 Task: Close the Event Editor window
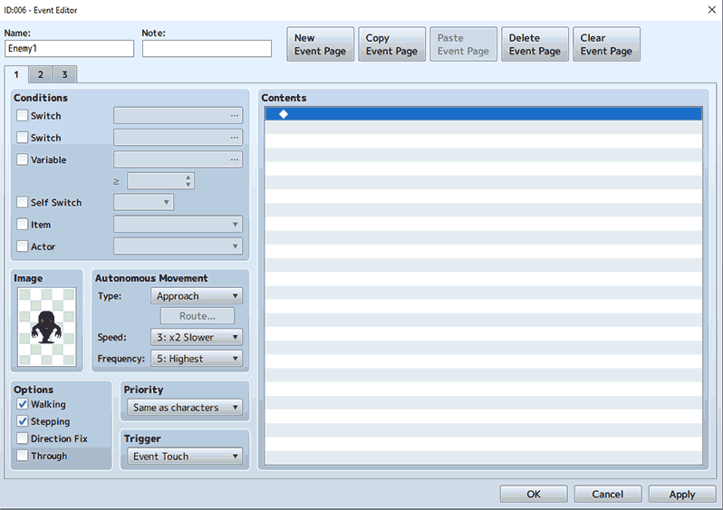[711, 10]
